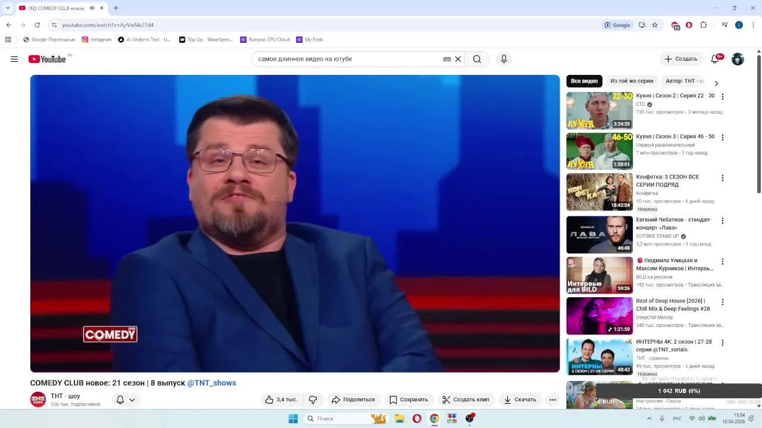Open options for Конфетка video
Screen dimensions: 762x428
(723, 178)
